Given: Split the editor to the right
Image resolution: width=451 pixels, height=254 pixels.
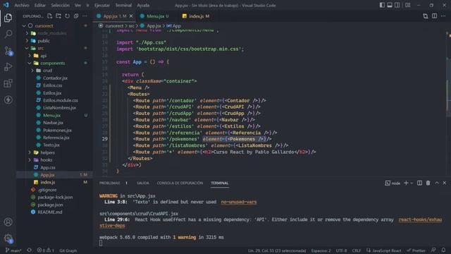Looking at the screenshot, I should click(x=434, y=16).
